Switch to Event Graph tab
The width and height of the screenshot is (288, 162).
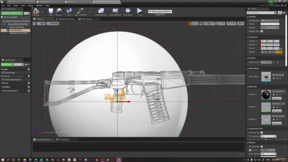[85, 19]
